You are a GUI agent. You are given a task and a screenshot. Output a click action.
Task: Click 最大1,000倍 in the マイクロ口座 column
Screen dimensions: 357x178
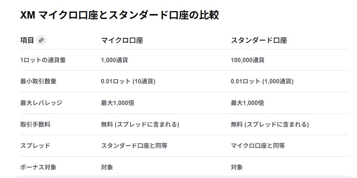click(118, 103)
